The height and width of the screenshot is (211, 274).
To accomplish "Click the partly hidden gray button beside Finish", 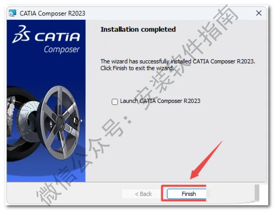I will click(x=257, y=193).
